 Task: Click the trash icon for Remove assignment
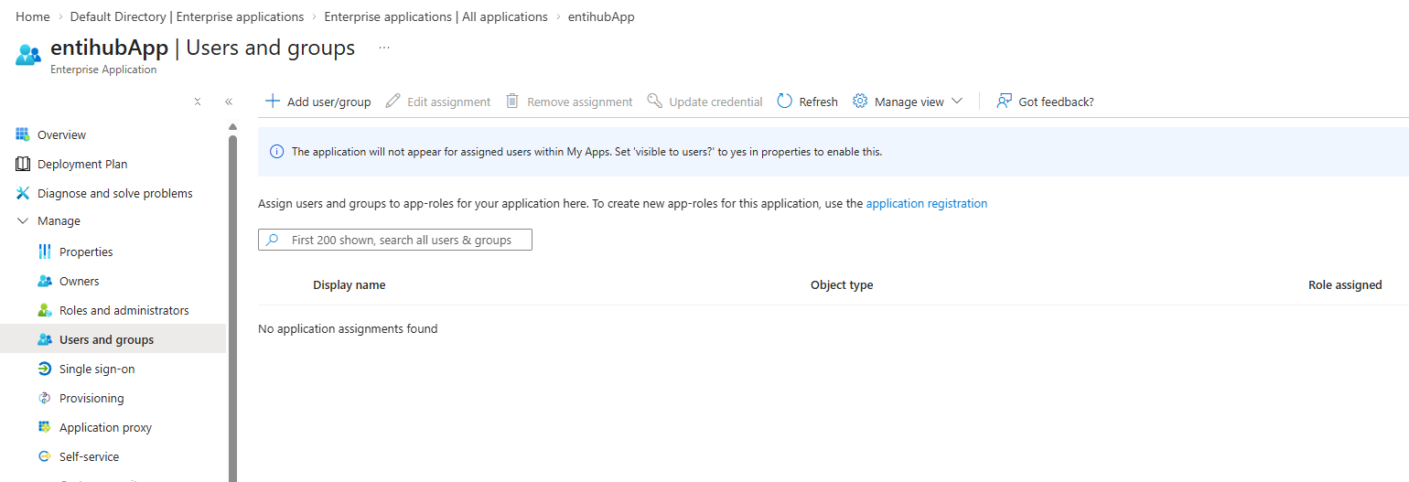point(512,101)
